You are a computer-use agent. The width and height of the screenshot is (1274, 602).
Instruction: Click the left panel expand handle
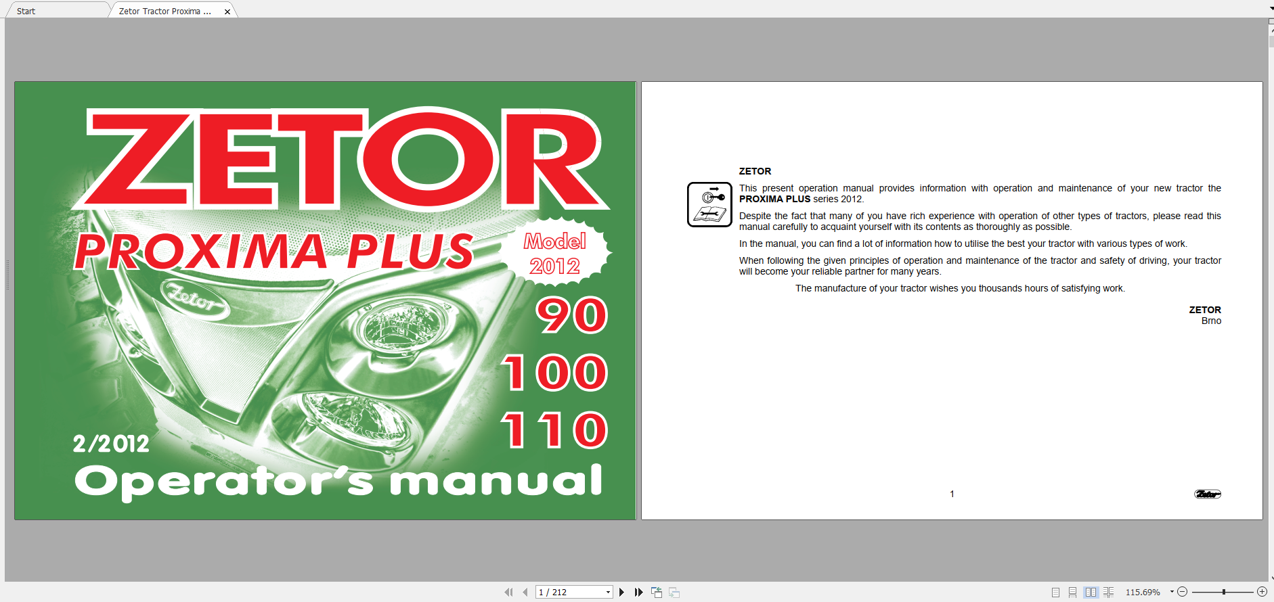pos(7,274)
